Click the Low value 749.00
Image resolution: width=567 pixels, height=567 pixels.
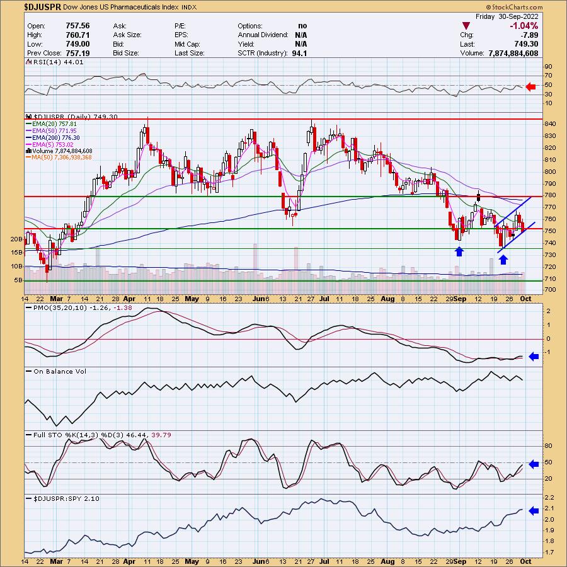click(x=77, y=44)
